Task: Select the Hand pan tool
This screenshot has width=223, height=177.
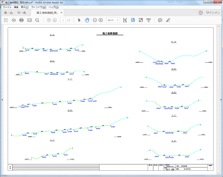Action: pos(87,20)
